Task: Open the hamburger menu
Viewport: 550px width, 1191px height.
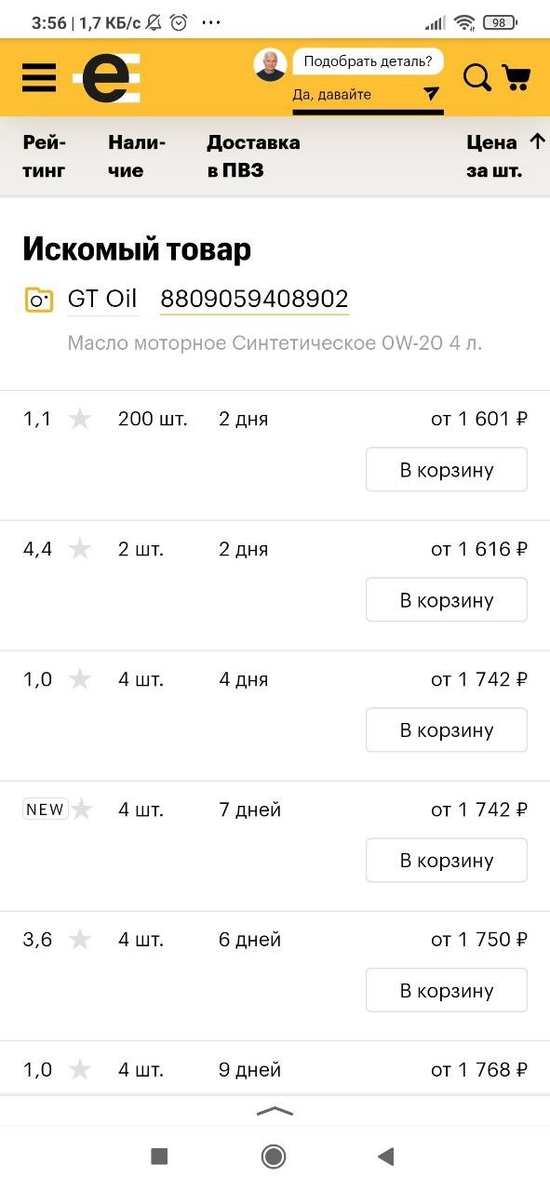Action: [x=39, y=78]
